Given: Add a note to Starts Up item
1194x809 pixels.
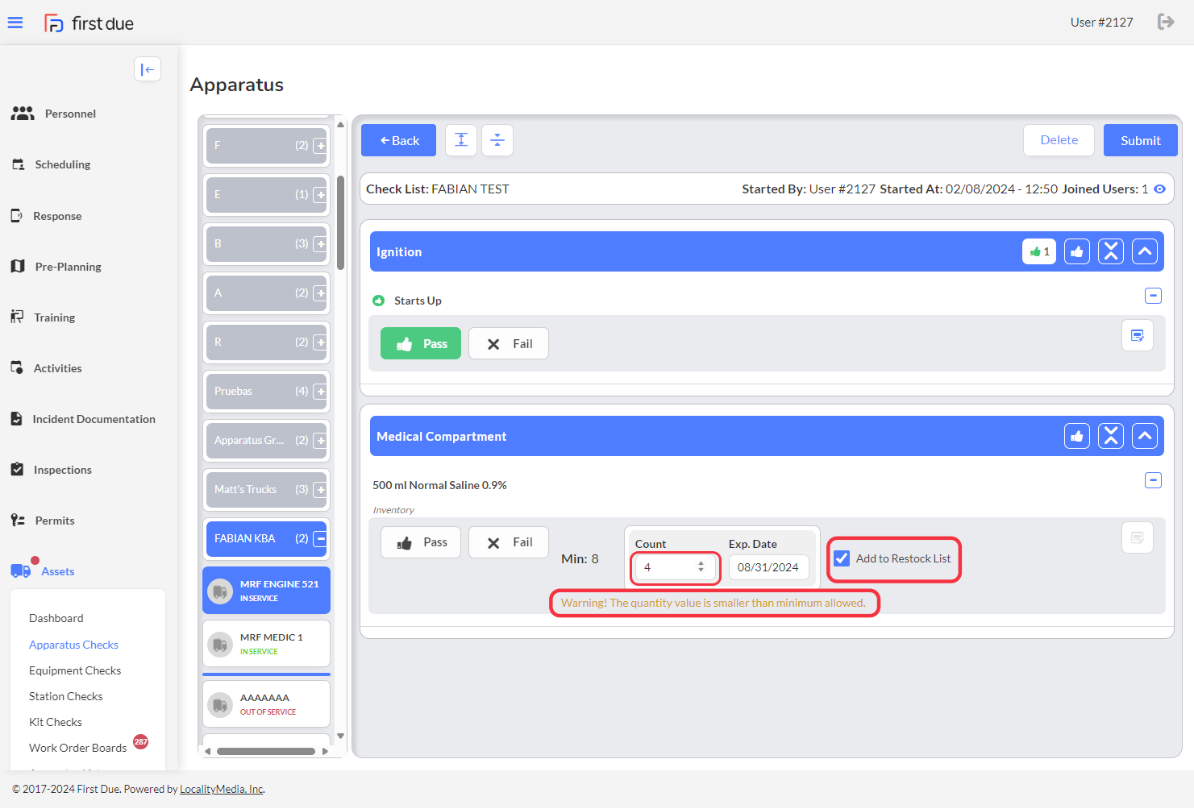Looking at the screenshot, I should (1138, 335).
